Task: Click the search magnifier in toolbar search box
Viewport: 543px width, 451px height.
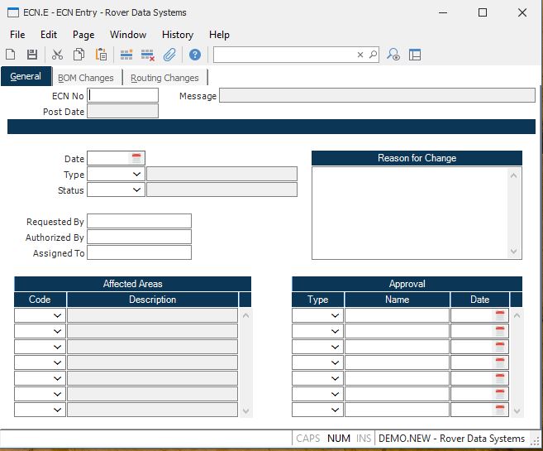Action: 373,55
